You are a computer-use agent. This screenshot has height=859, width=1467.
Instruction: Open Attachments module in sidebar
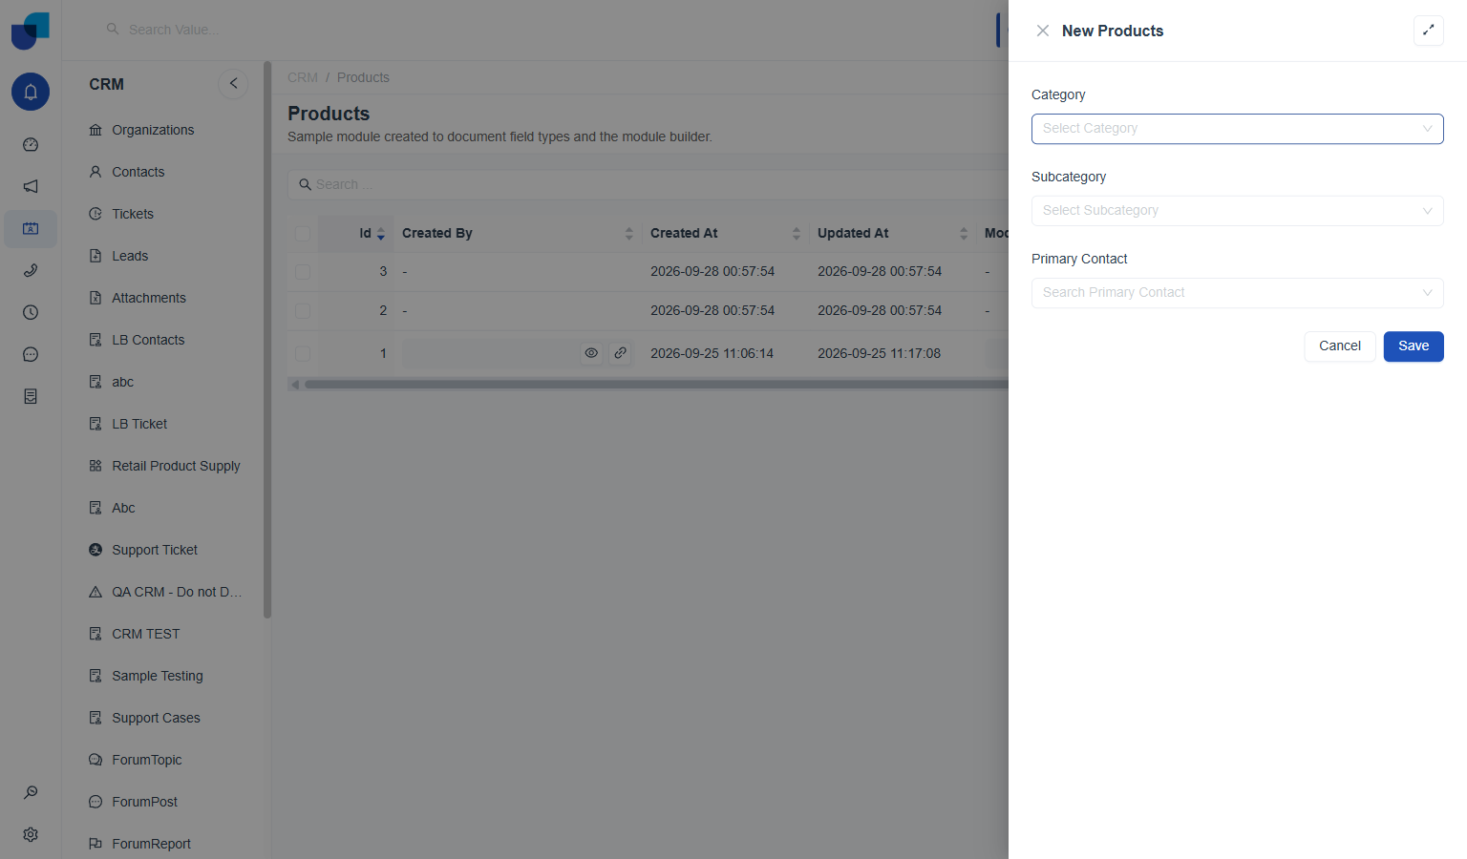click(149, 298)
